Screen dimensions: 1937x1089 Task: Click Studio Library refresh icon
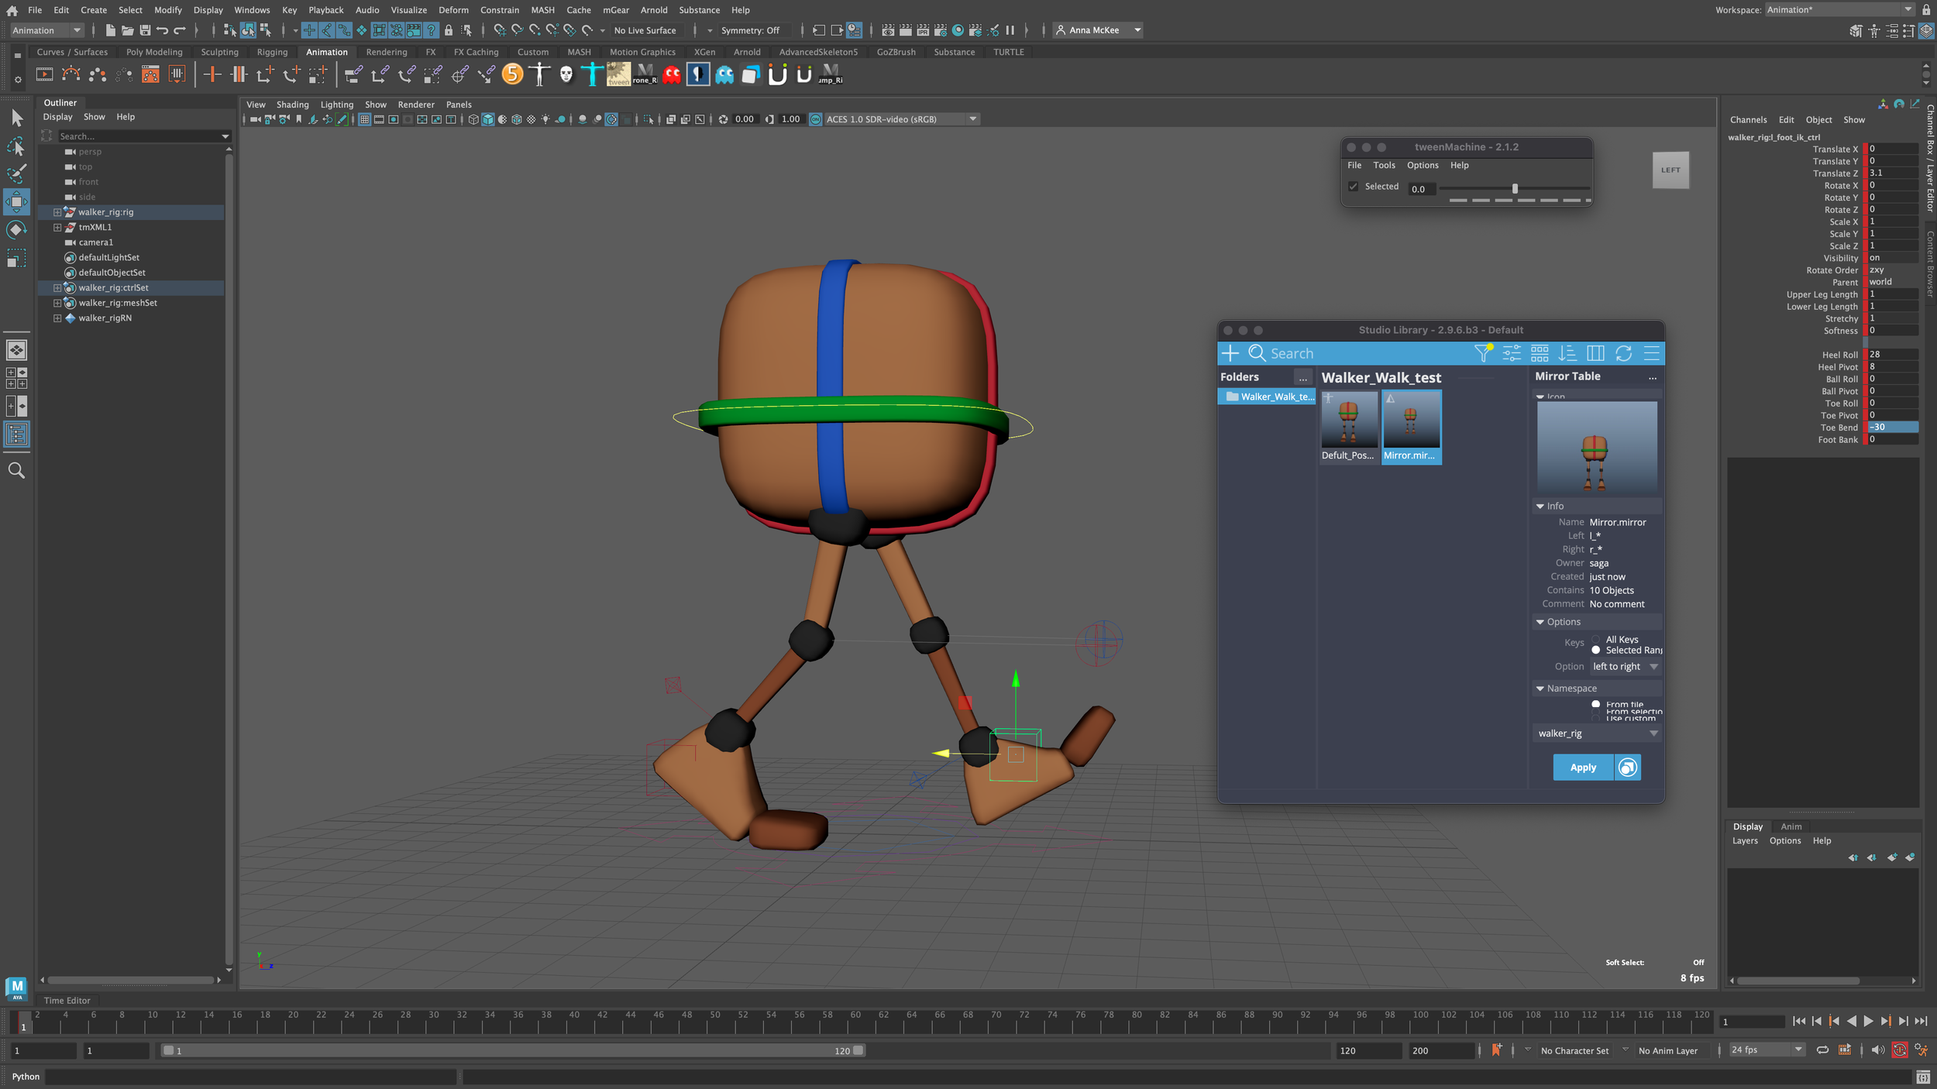1623,353
